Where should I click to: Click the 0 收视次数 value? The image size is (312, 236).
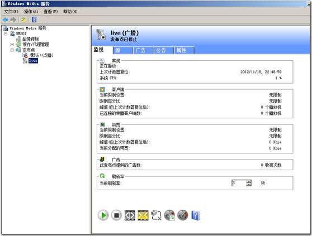271,165
